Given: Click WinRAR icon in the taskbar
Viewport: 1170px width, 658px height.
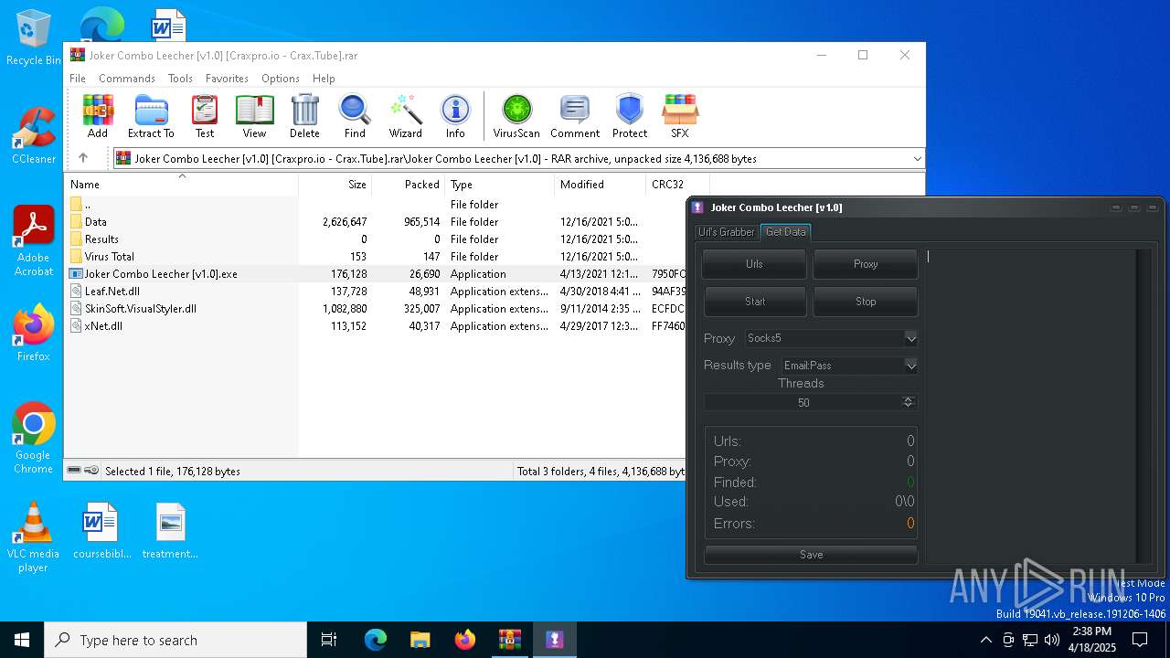Looking at the screenshot, I should point(509,640).
